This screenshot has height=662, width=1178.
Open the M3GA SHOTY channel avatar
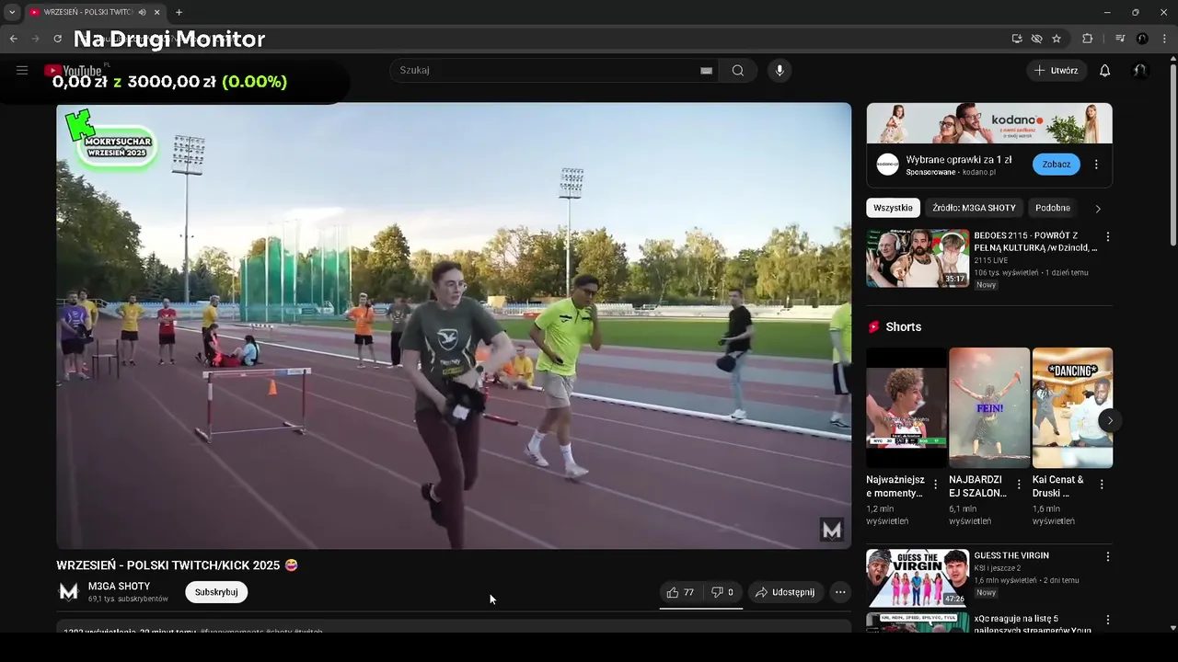tap(69, 592)
